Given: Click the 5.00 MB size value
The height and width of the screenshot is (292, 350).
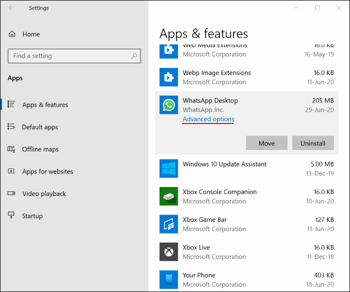Looking at the screenshot, I should (x=322, y=164).
